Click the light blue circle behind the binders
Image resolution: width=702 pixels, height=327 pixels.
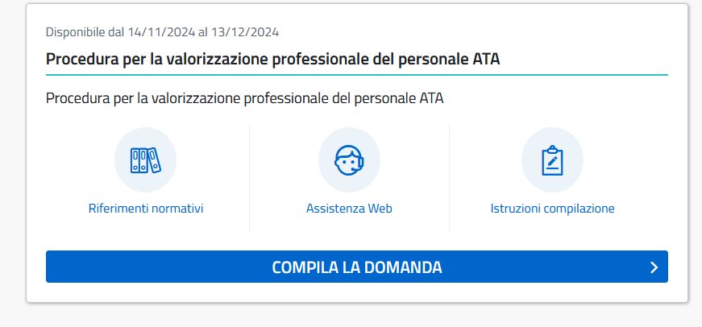[146, 160]
